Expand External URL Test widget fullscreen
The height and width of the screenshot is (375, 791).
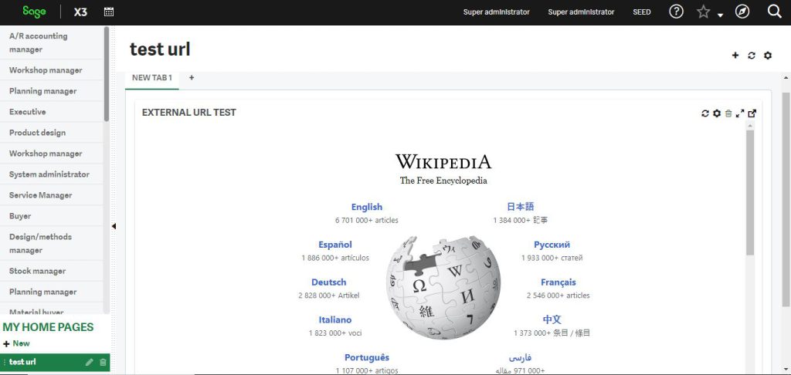coord(740,113)
